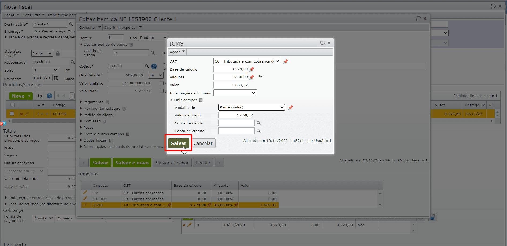Click the green Novo button in Produtos/serviços
This screenshot has height=246, width=507.
click(x=21, y=96)
